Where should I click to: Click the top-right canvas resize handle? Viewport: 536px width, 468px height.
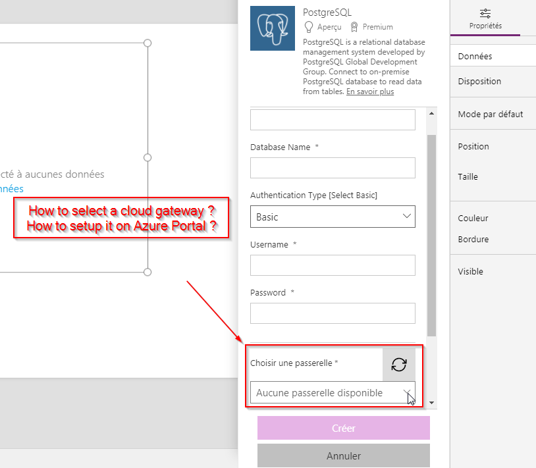click(147, 43)
